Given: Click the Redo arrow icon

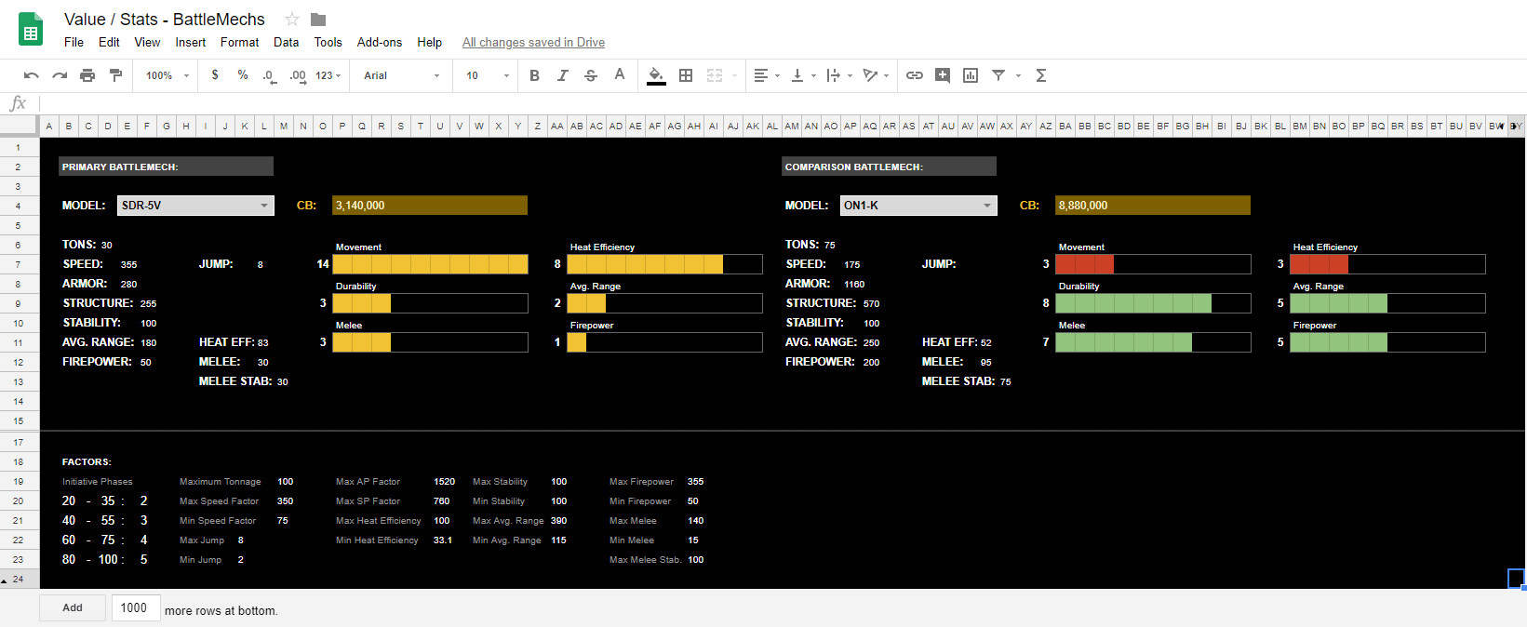Looking at the screenshot, I should 60,75.
